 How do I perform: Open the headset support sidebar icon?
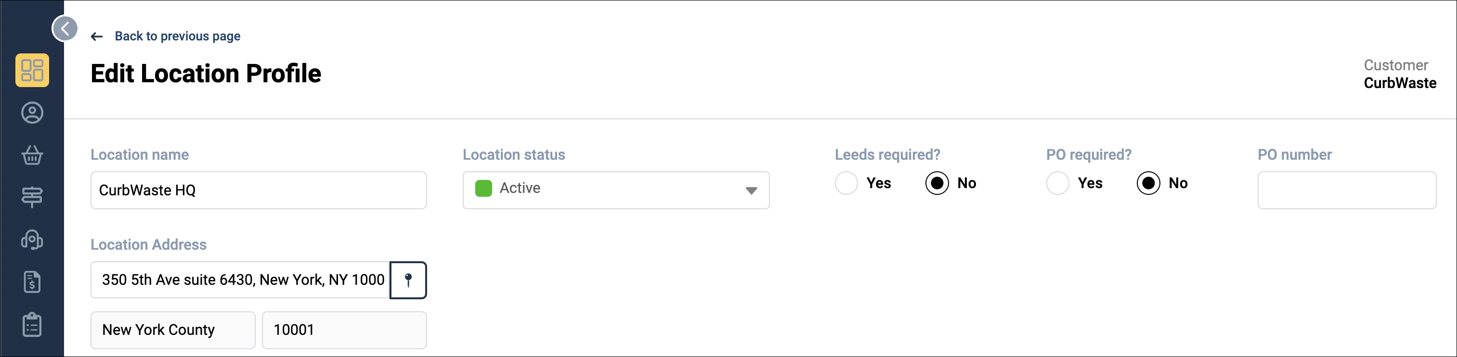(x=32, y=240)
